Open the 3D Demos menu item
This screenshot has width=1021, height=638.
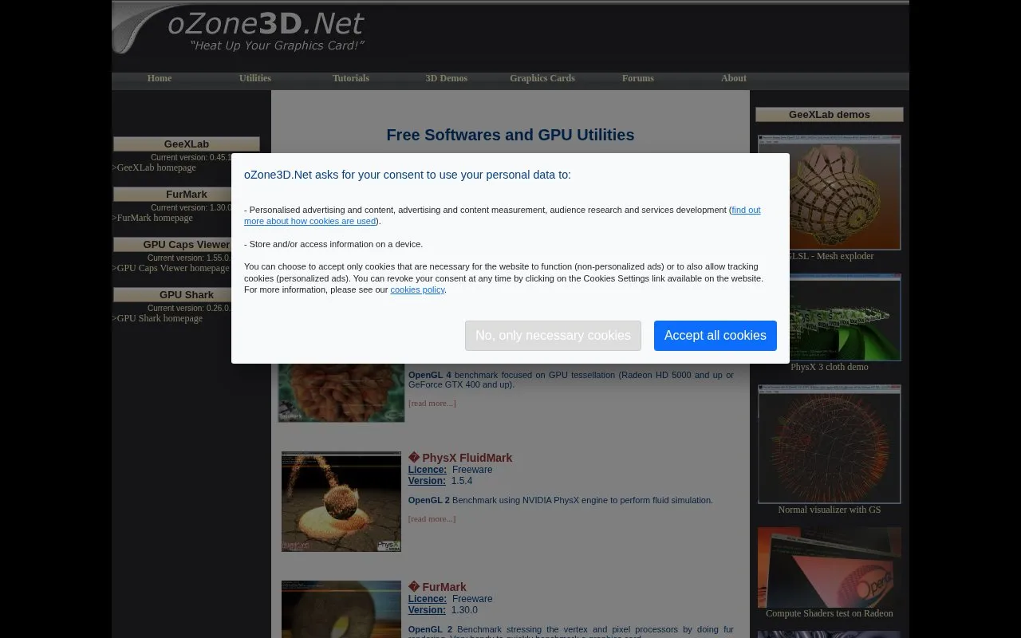[447, 78]
